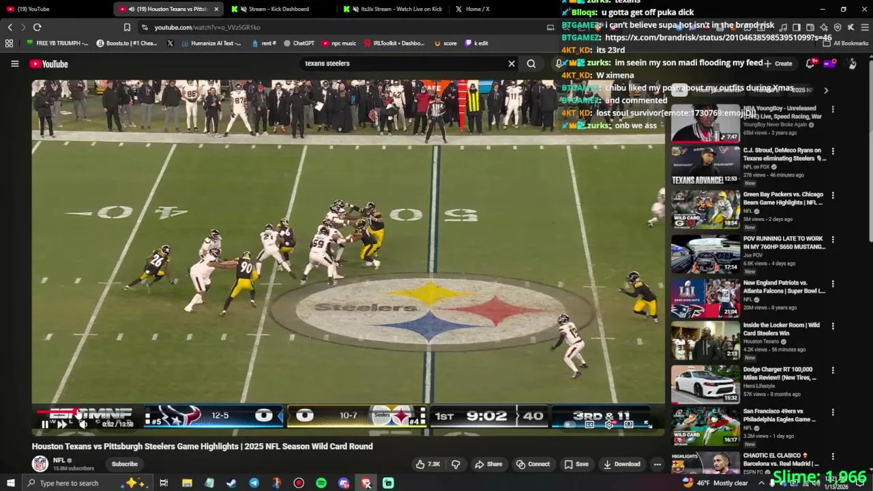The height and width of the screenshot is (491, 873).
Task: Open more actions menu beside Download
Action: coord(657,464)
